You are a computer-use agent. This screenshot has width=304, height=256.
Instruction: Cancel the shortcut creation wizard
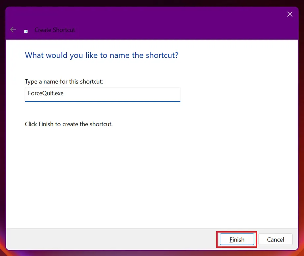(275, 239)
